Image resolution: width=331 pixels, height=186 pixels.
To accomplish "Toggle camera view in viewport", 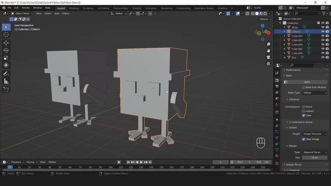I will [x=268, y=57].
